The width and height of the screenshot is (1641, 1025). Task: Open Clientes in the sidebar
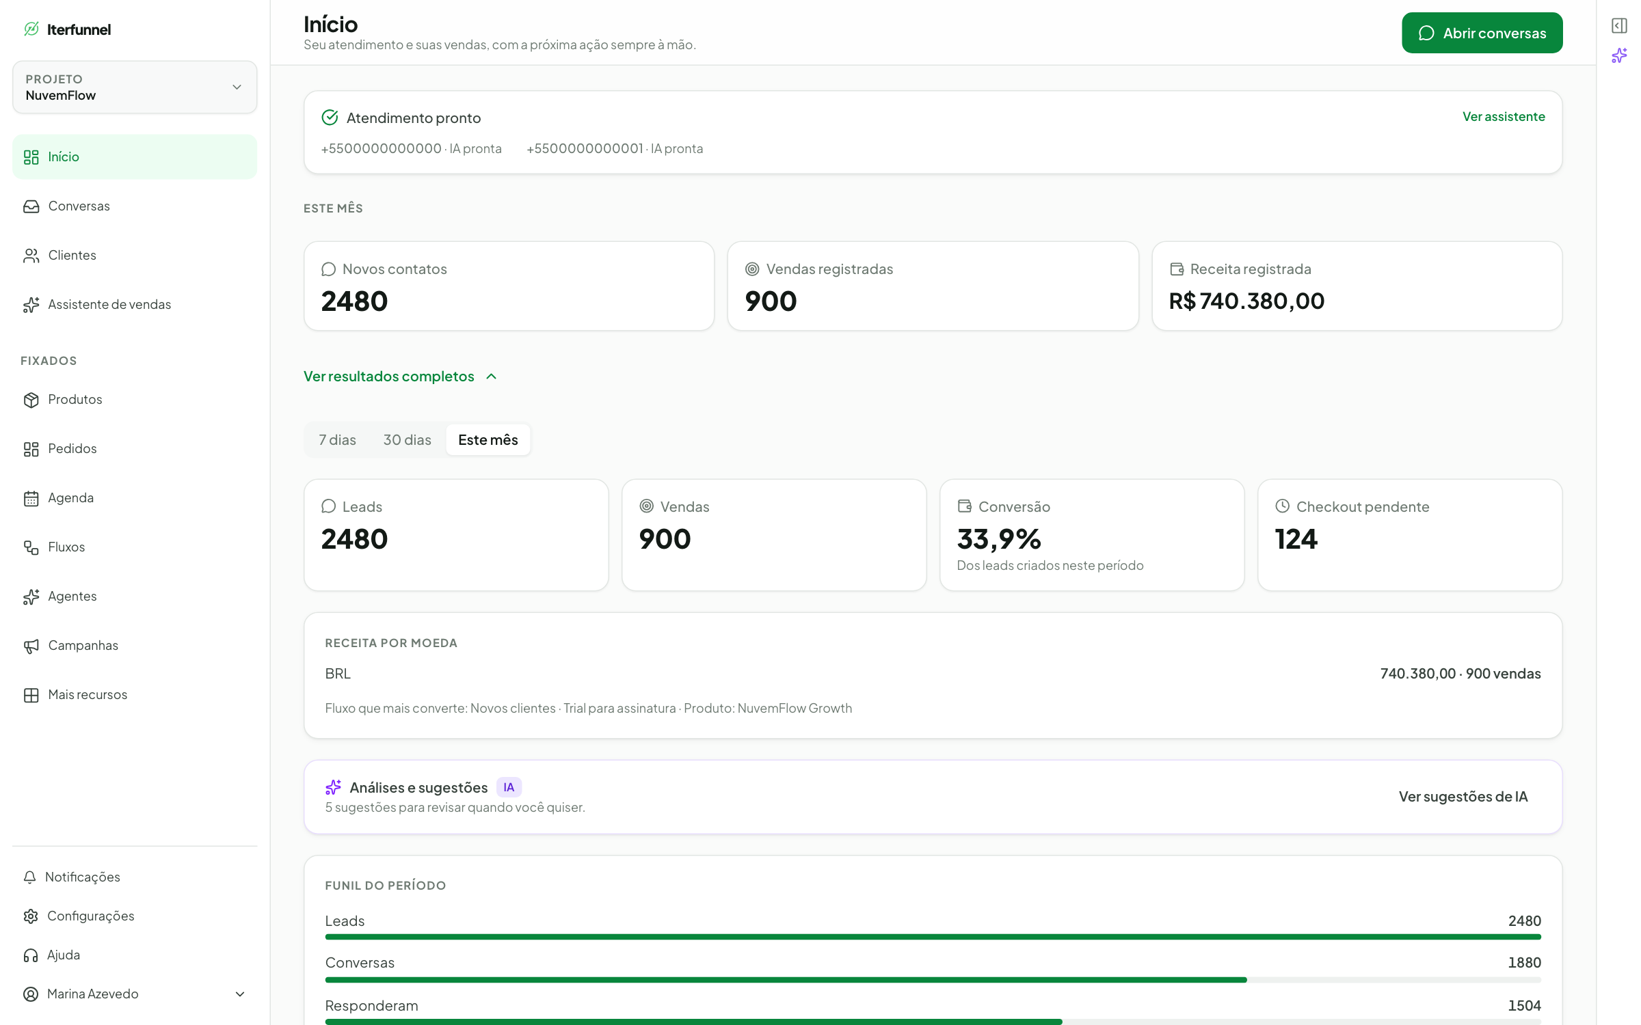pyautogui.click(x=135, y=256)
